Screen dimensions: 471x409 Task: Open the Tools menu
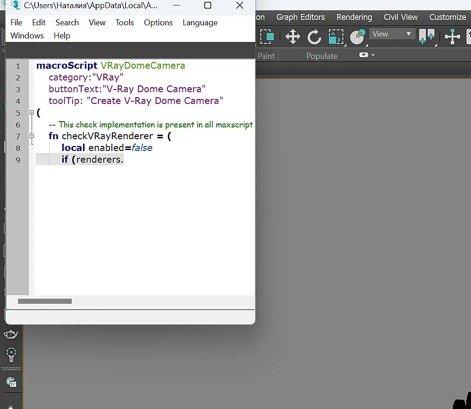tap(125, 23)
